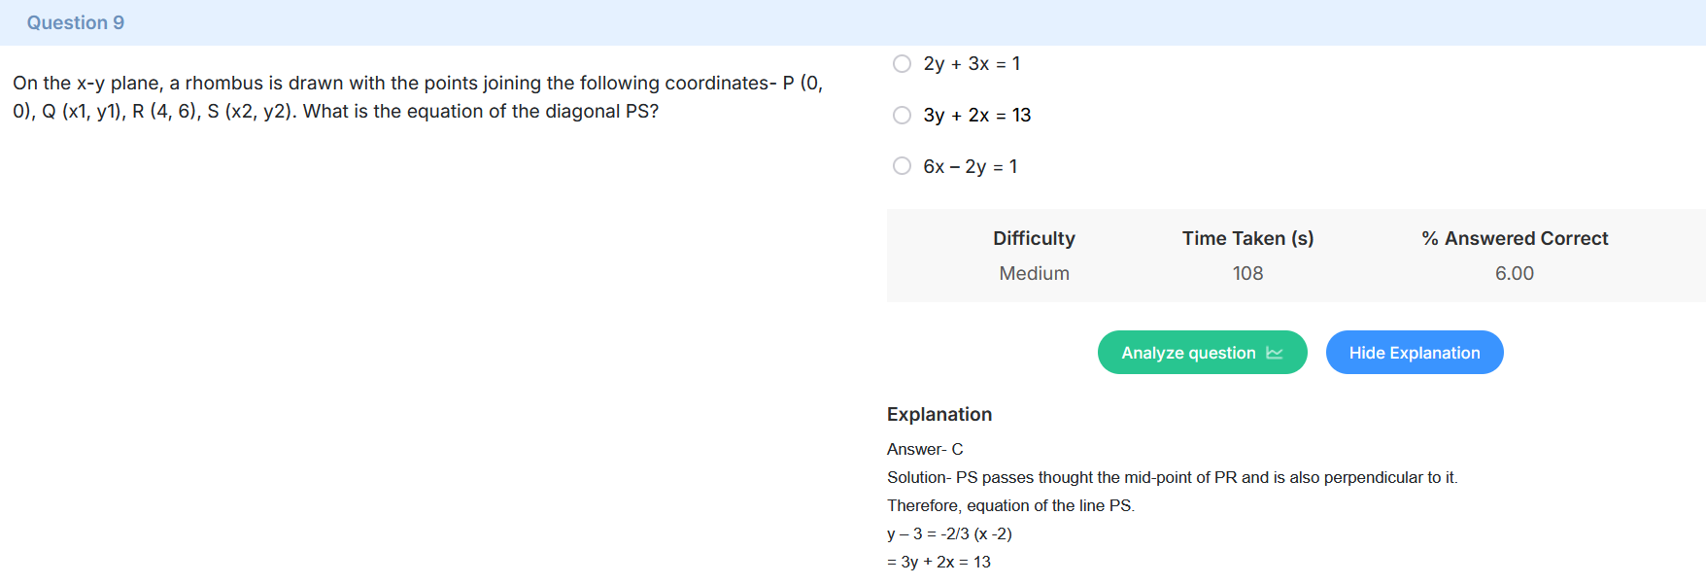
Task: Click the % Answered Correct column heading
Action: [x=1515, y=238]
